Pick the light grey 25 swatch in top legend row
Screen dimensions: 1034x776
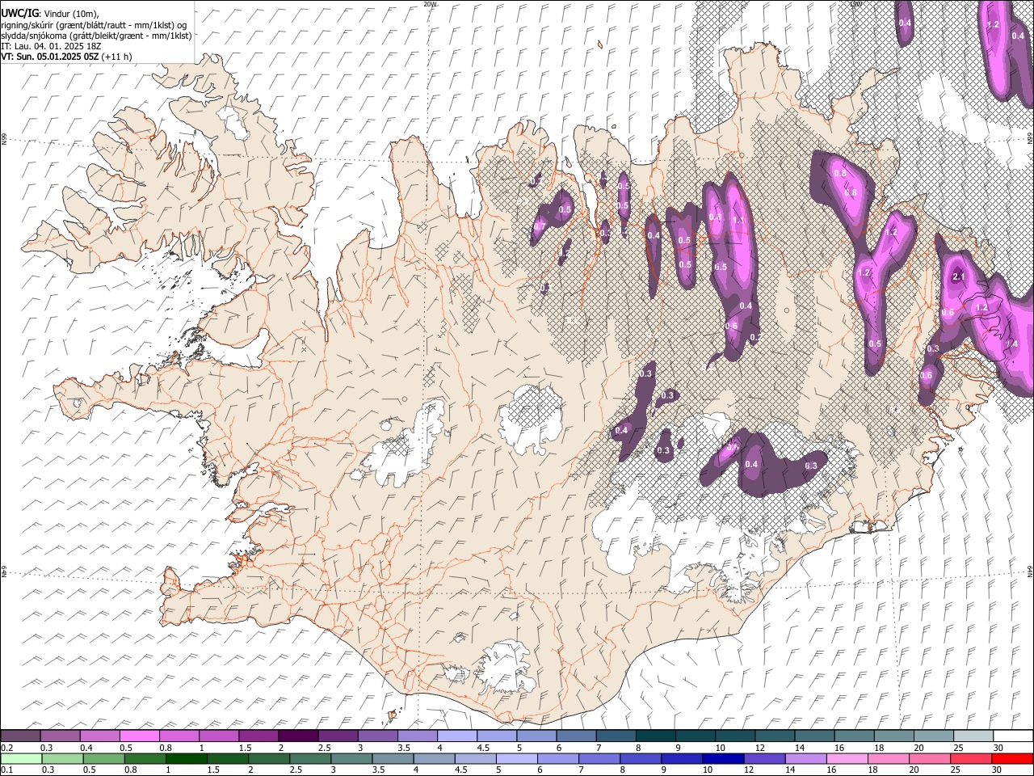coord(973,736)
